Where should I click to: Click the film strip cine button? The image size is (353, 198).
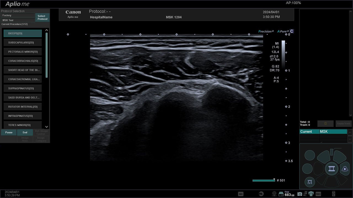pos(331,168)
